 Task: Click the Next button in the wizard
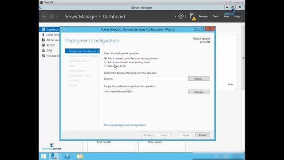click(x=164, y=135)
